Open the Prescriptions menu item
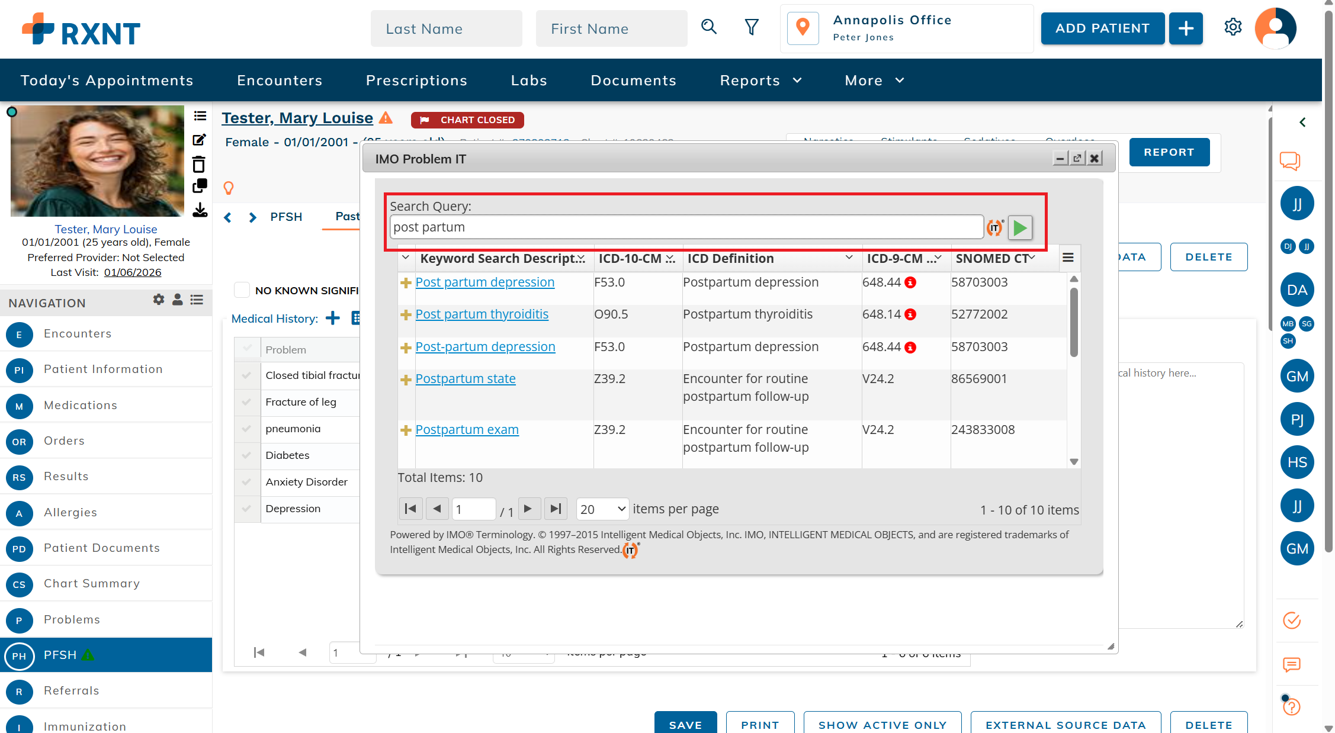This screenshot has width=1335, height=733. (x=416, y=81)
